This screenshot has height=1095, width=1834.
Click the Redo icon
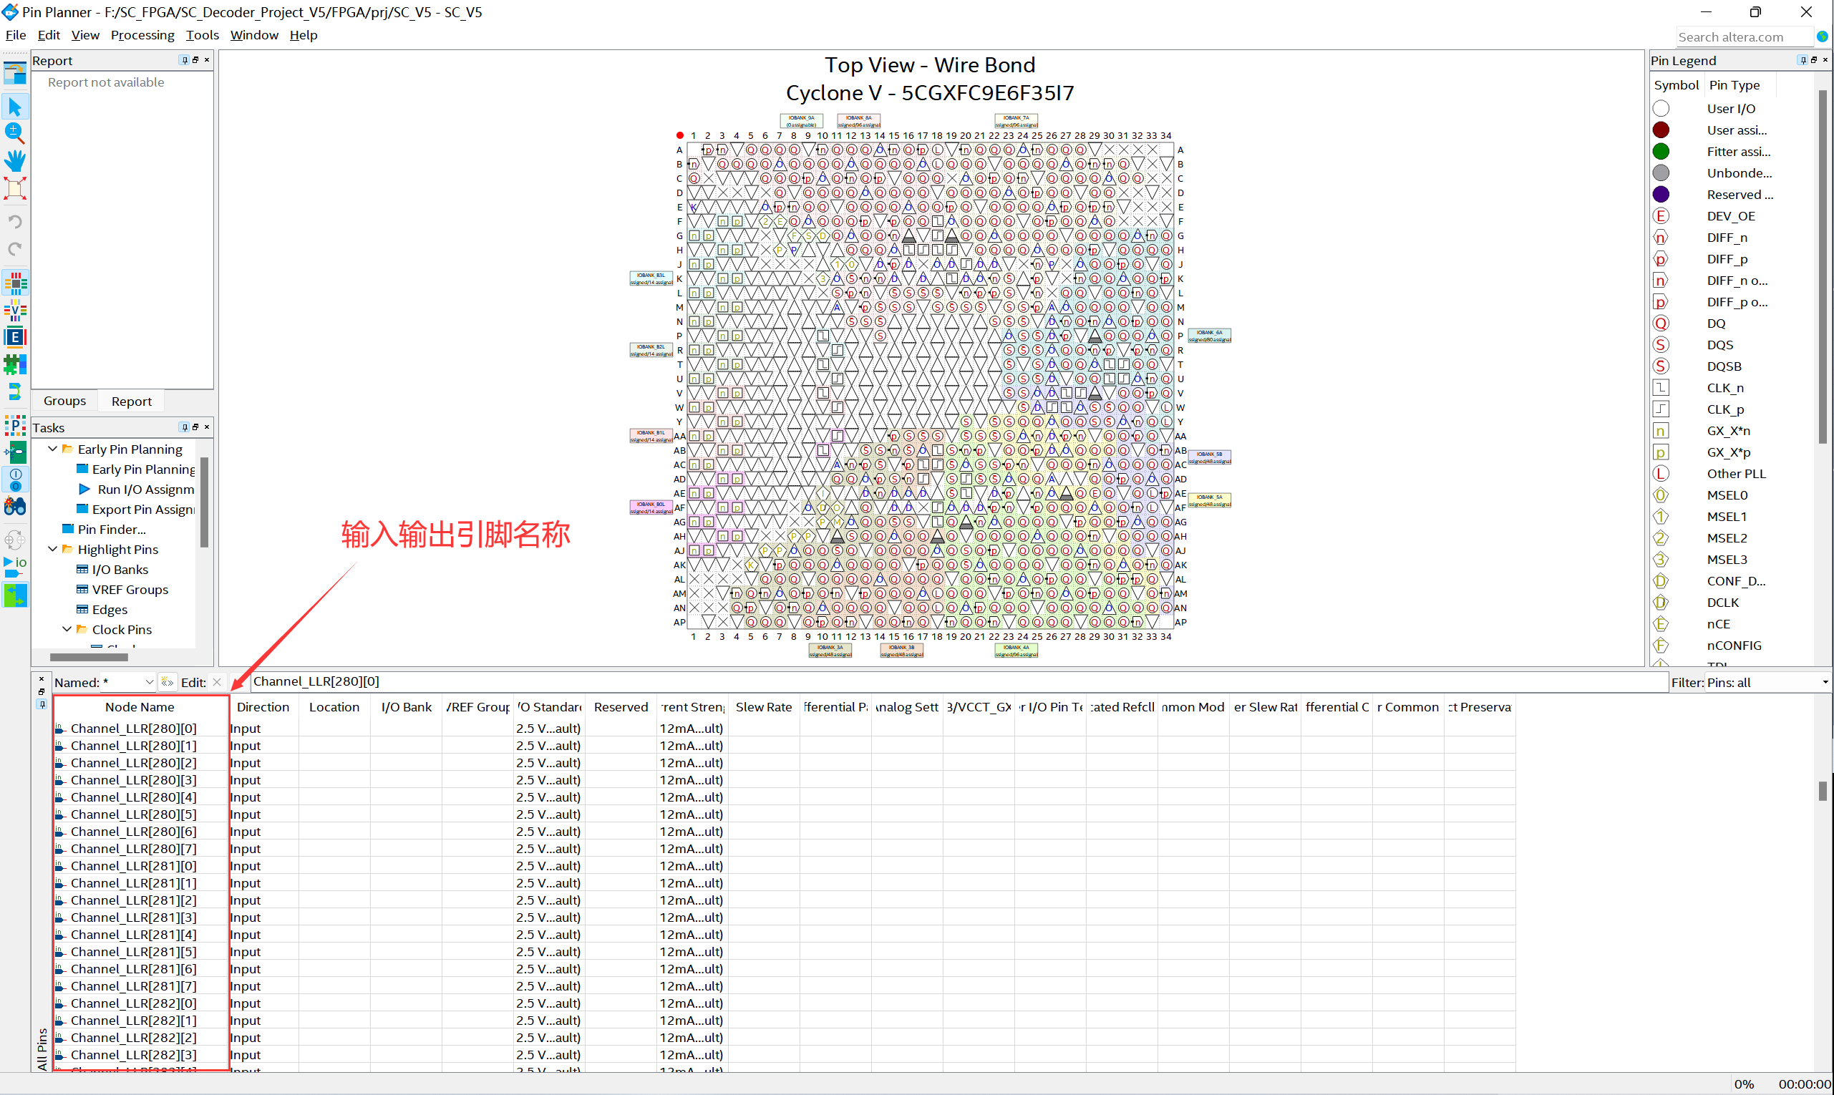15,249
